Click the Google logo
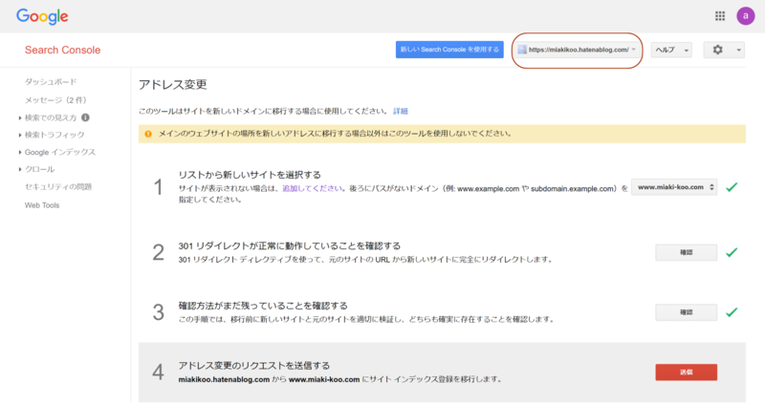 coord(42,16)
